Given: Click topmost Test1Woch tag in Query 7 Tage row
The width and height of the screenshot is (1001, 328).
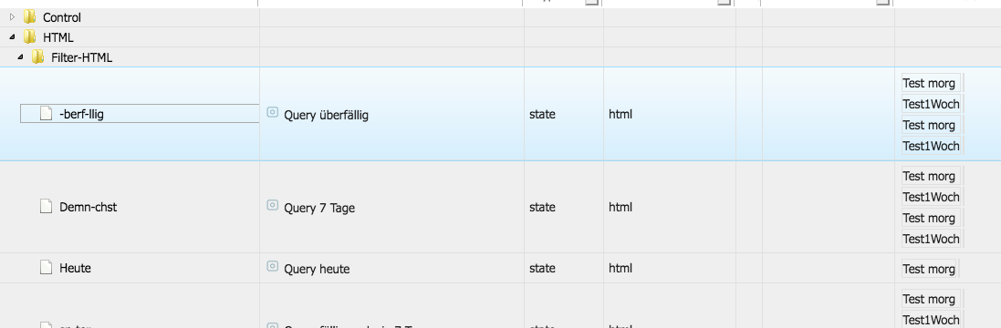Looking at the screenshot, I should pyautogui.click(x=932, y=197).
